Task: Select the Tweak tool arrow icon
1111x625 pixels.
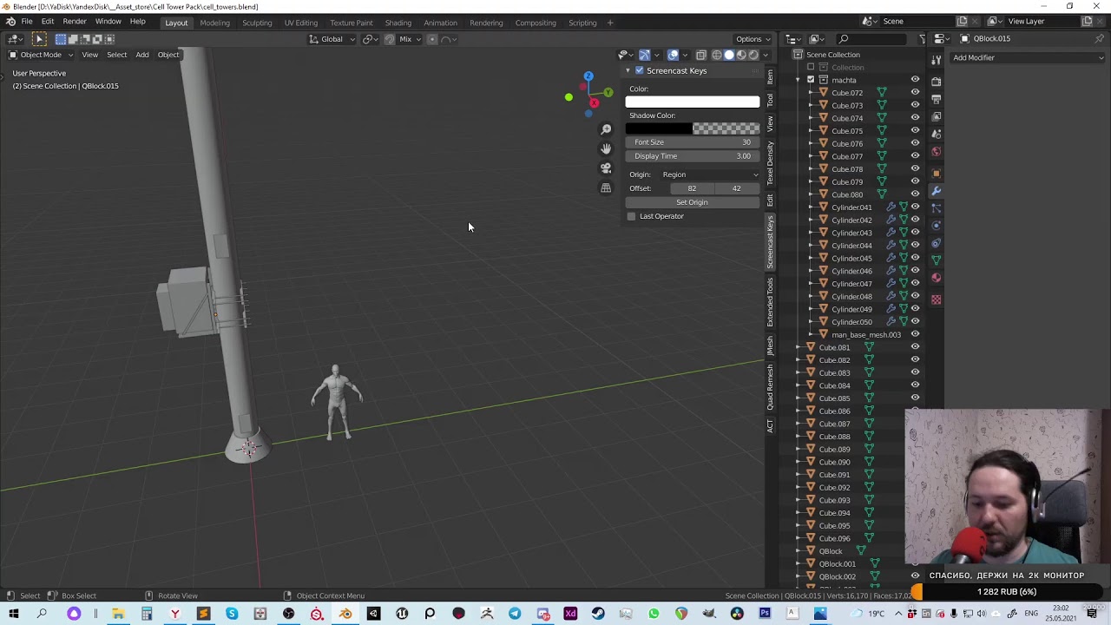Action: [x=39, y=39]
